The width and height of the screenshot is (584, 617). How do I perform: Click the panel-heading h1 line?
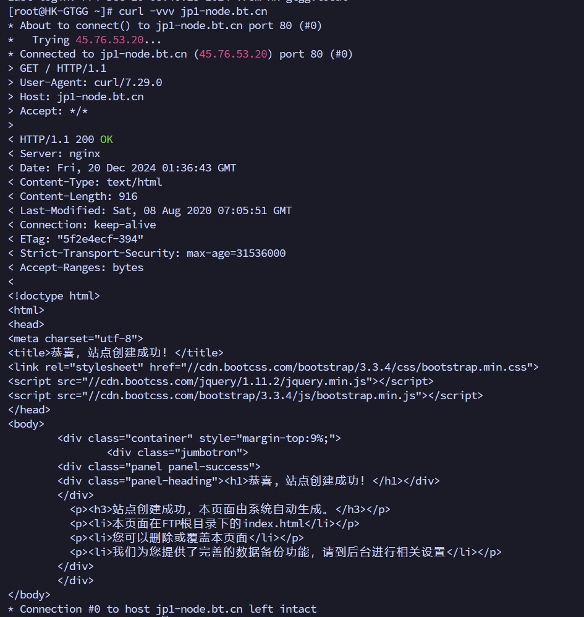pyautogui.click(x=248, y=481)
